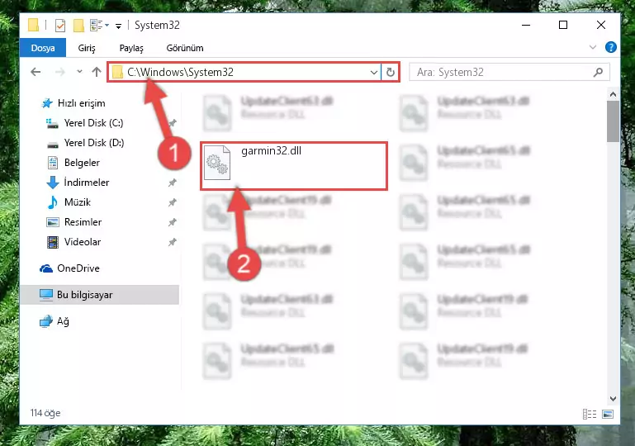This screenshot has height=446, width=635.
Task: Click the search magnifier icon
Action: click(x=598, y=72)
